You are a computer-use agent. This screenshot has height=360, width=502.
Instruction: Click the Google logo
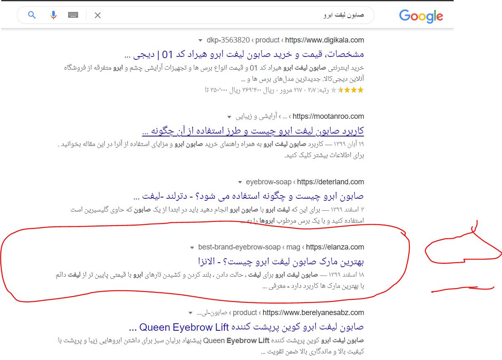tap(421, 16)
